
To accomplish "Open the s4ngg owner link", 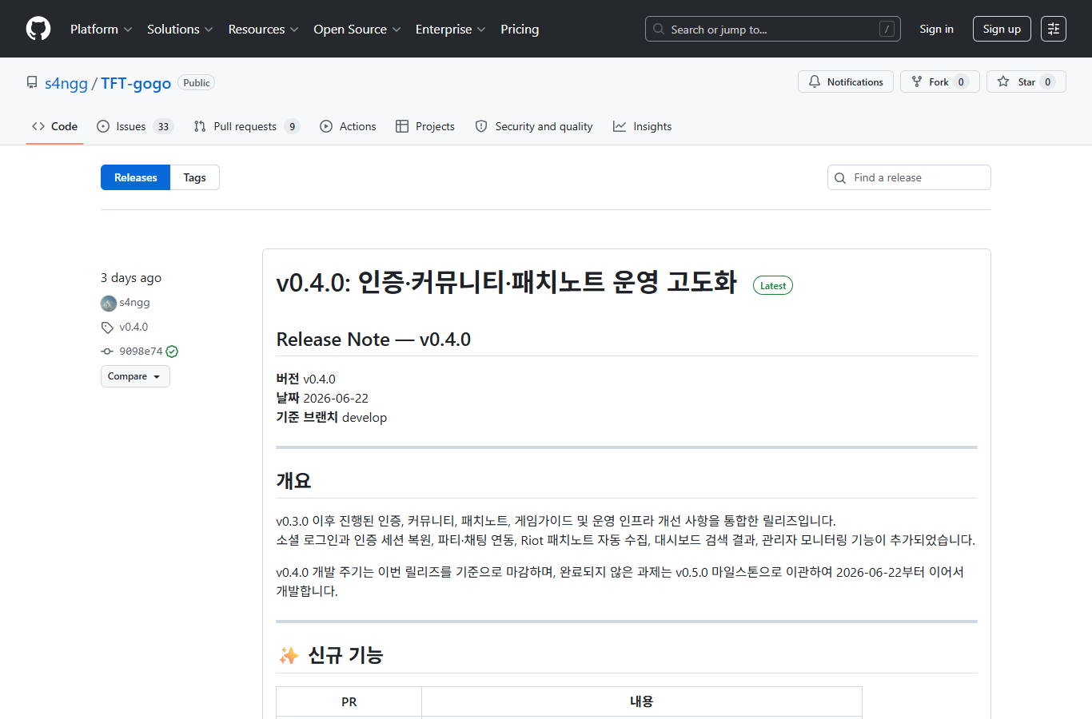I will point(66,83).
